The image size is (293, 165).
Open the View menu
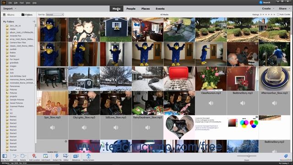pyautogui.click(x=28, y=3)
